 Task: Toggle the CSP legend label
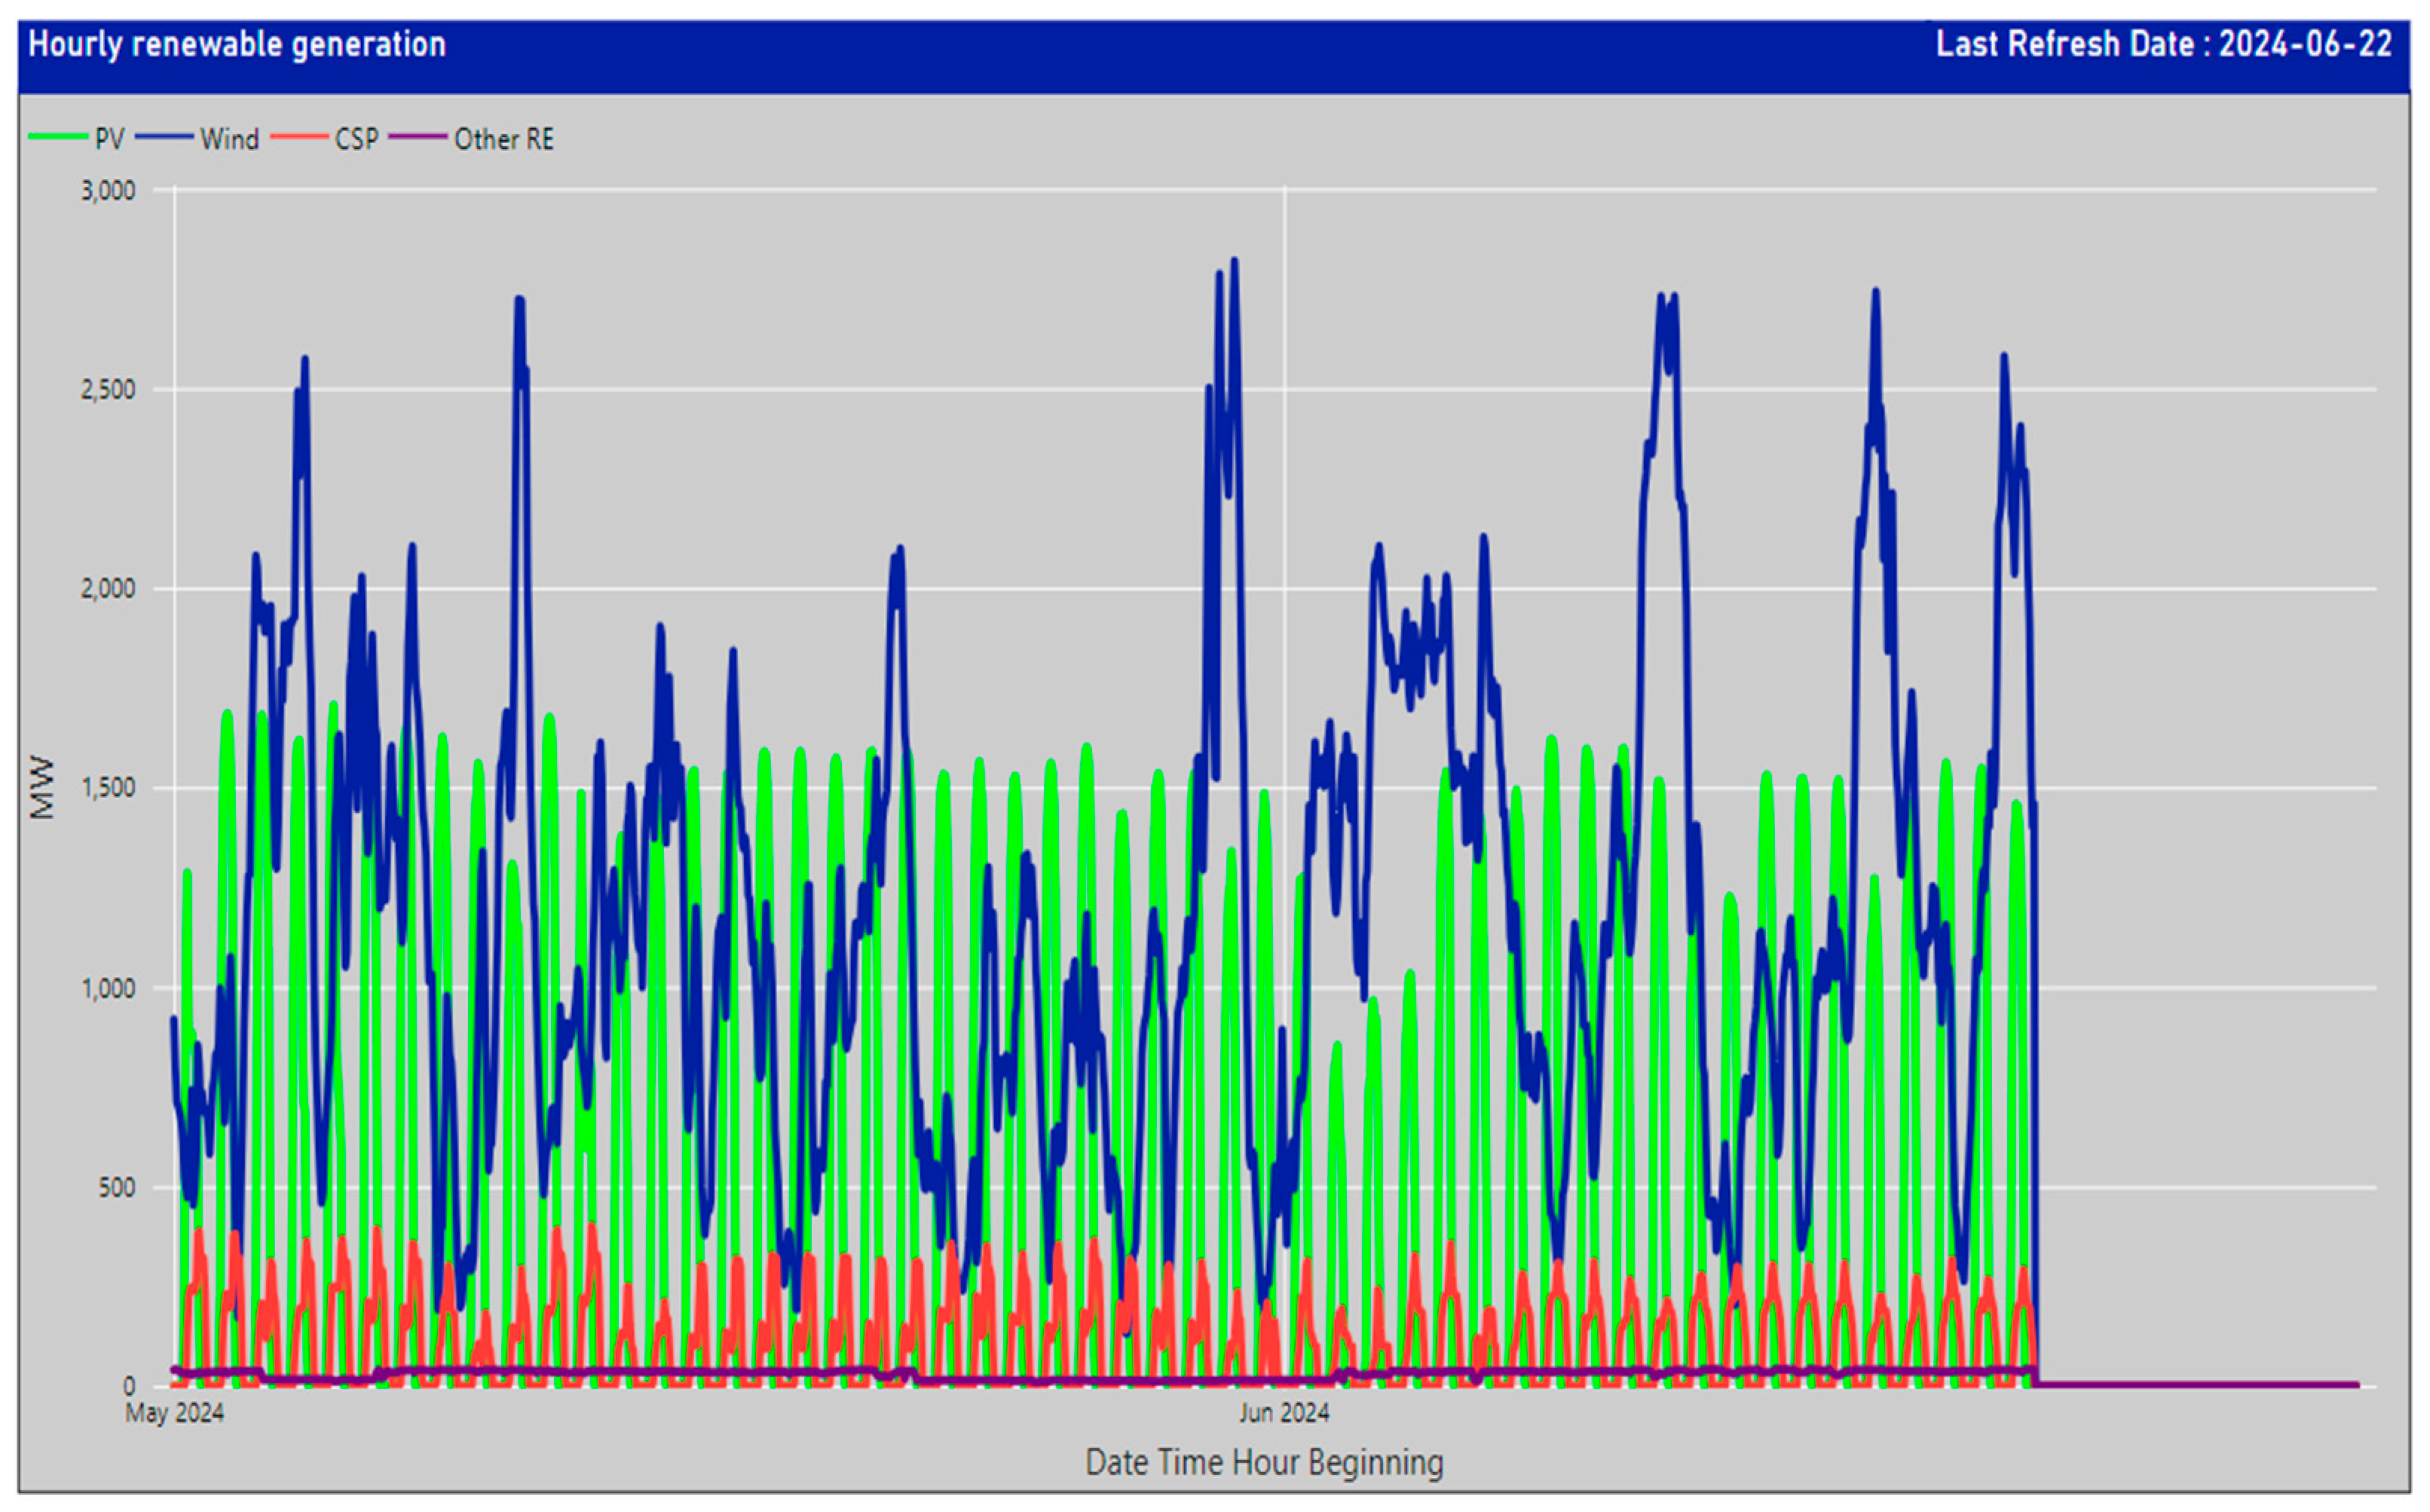(357, 139)
